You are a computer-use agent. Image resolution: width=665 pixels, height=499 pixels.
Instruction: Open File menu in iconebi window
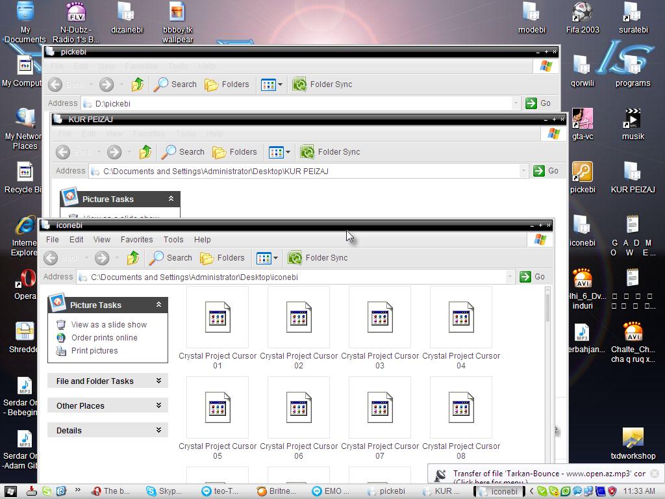pos(52,240)
